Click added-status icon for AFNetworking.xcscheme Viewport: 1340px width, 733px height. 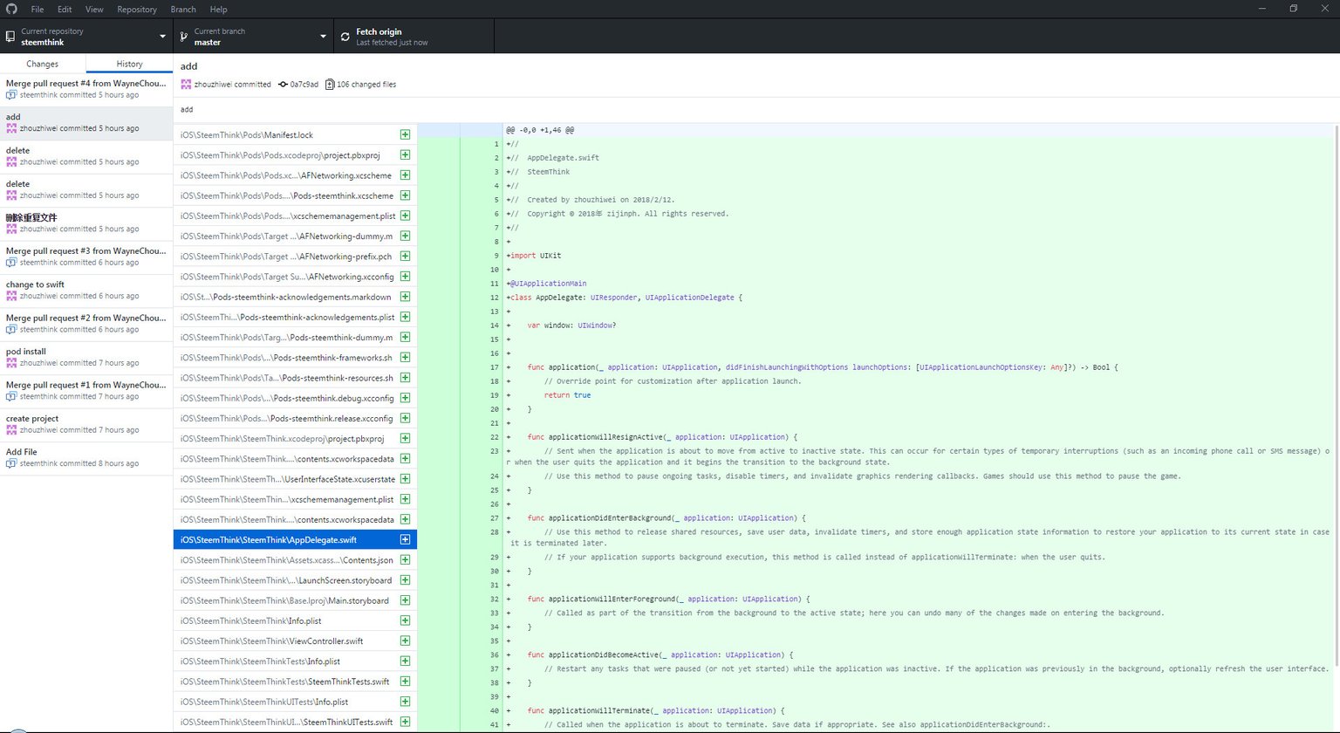point(405,175)
